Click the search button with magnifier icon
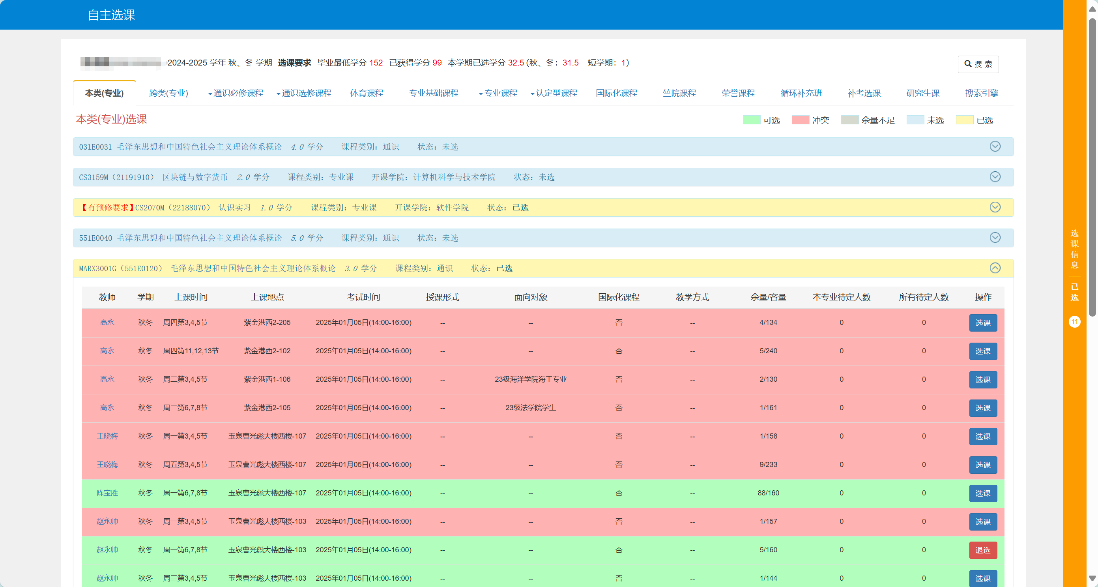1098x587 pixels. (978, 64)
